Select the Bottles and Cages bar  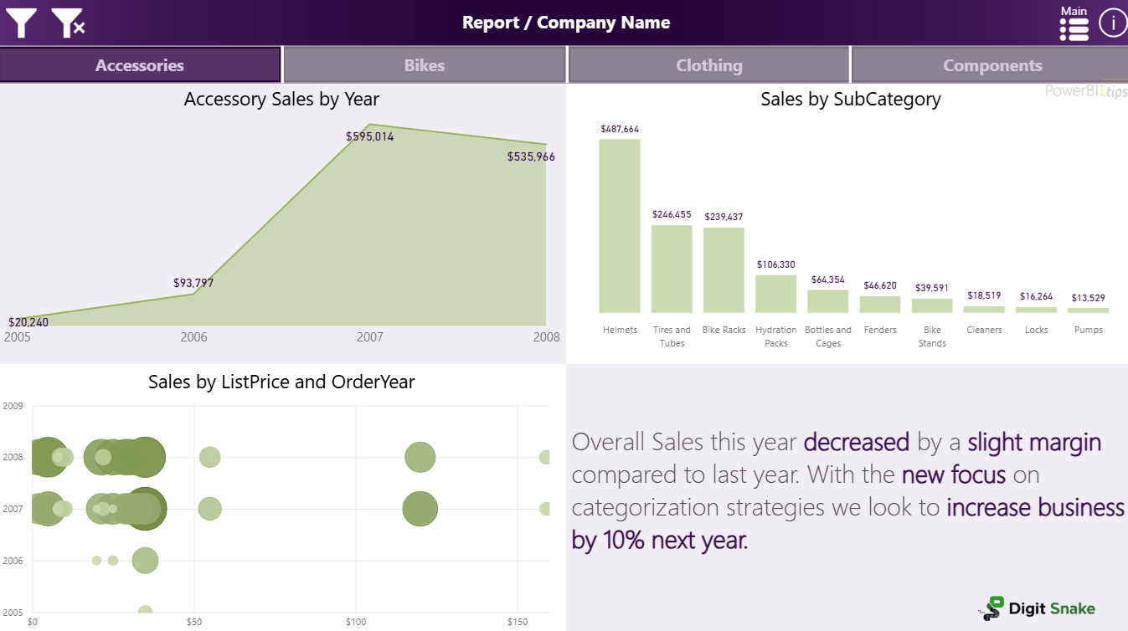[827, 301]
